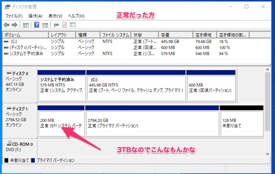Click the 18 % free percentage cell
The height and width of the screenshot is (174, 275).
[x=223, y=41]
